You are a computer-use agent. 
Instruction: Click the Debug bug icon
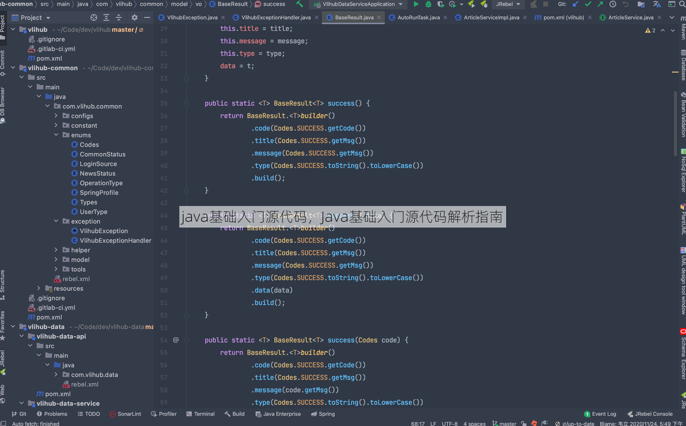coord(428,4)
